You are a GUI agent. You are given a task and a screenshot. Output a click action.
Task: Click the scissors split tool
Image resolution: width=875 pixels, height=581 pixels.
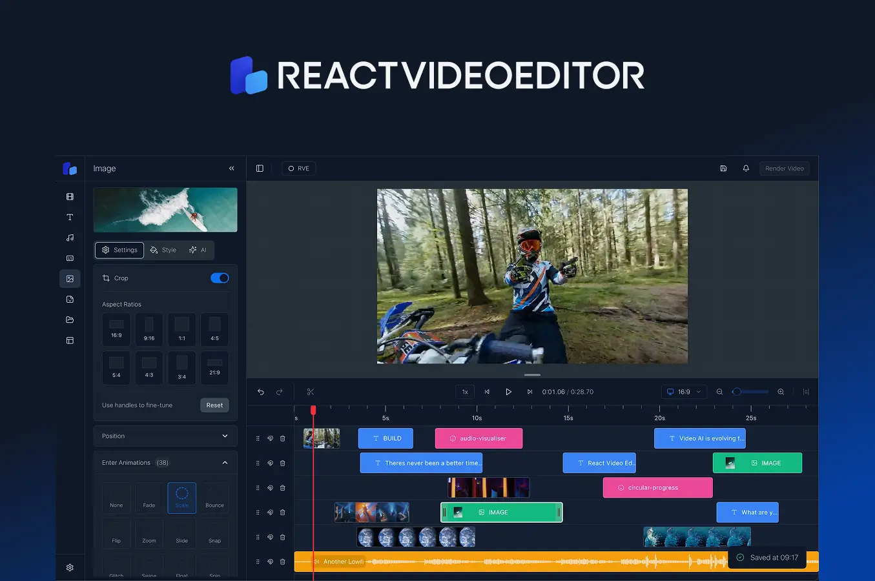(311, 392)
